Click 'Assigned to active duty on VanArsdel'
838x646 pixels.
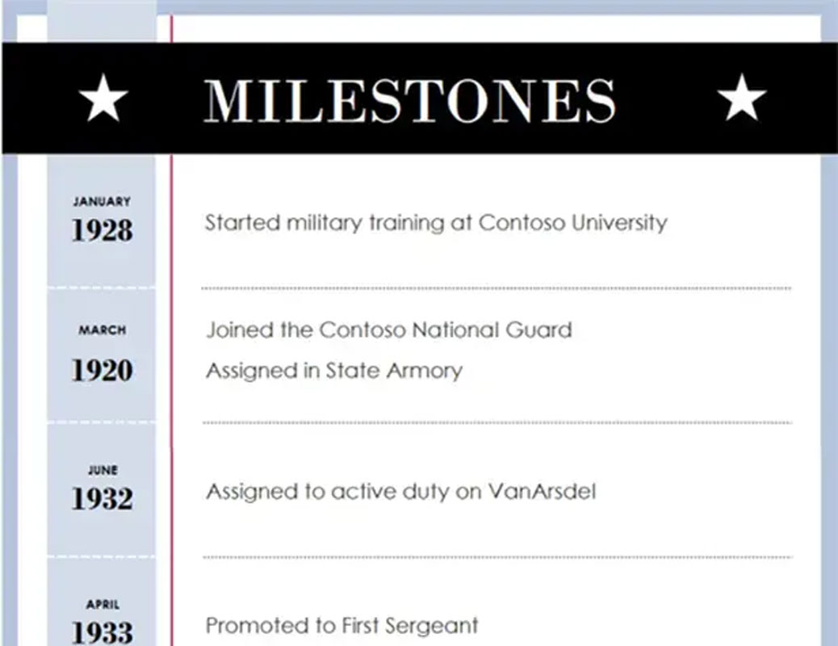(400, 491)
